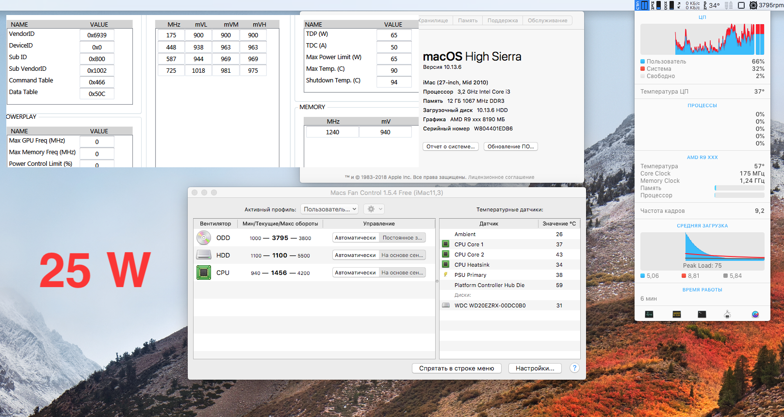Click the Data Table 0x50C field

97,94
